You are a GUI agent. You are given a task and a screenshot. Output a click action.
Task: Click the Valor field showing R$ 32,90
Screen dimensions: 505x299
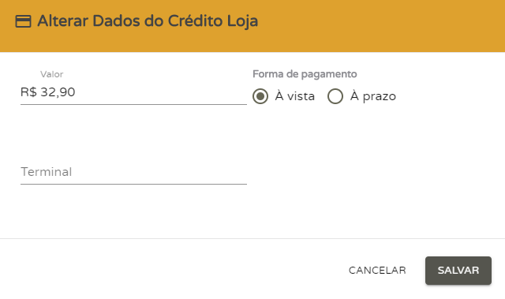point(133,92)
